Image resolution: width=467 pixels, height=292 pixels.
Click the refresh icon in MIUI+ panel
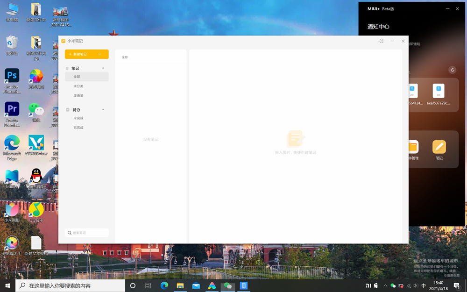click(452, 70)
